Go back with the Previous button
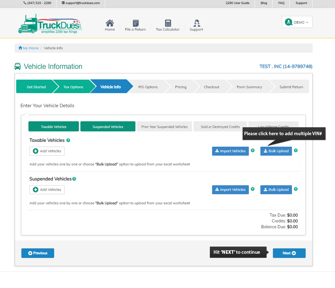This screenshot has width=335, height=288. point(38,253)
